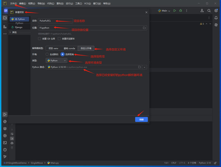The height and width of the screenshot is (167, 221).
Task: Open the IDE settings gear
Action: 216,10
